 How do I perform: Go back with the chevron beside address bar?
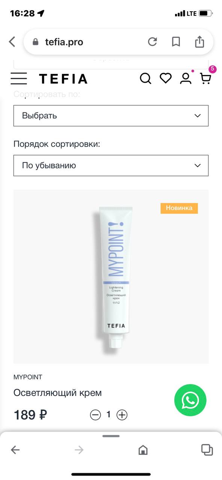(12, 42)
